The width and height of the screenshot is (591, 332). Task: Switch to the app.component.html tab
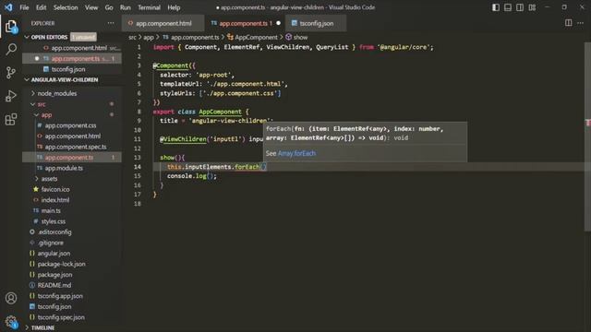(163, 23)
